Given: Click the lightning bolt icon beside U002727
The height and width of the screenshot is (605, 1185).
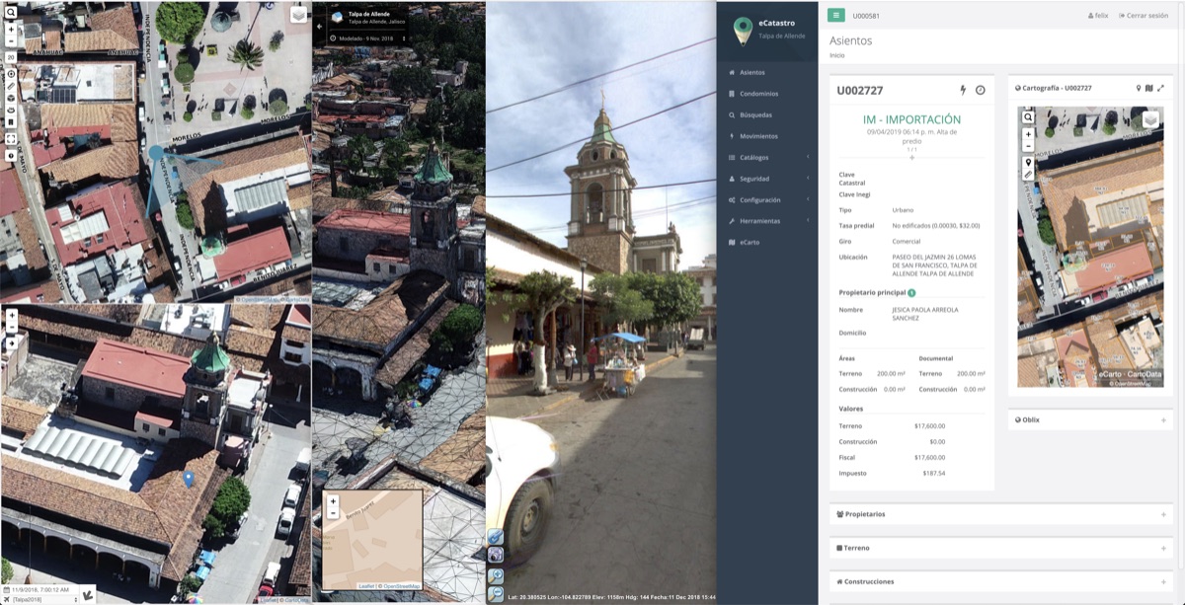Looking at the screenshot, I should point(964,90).
